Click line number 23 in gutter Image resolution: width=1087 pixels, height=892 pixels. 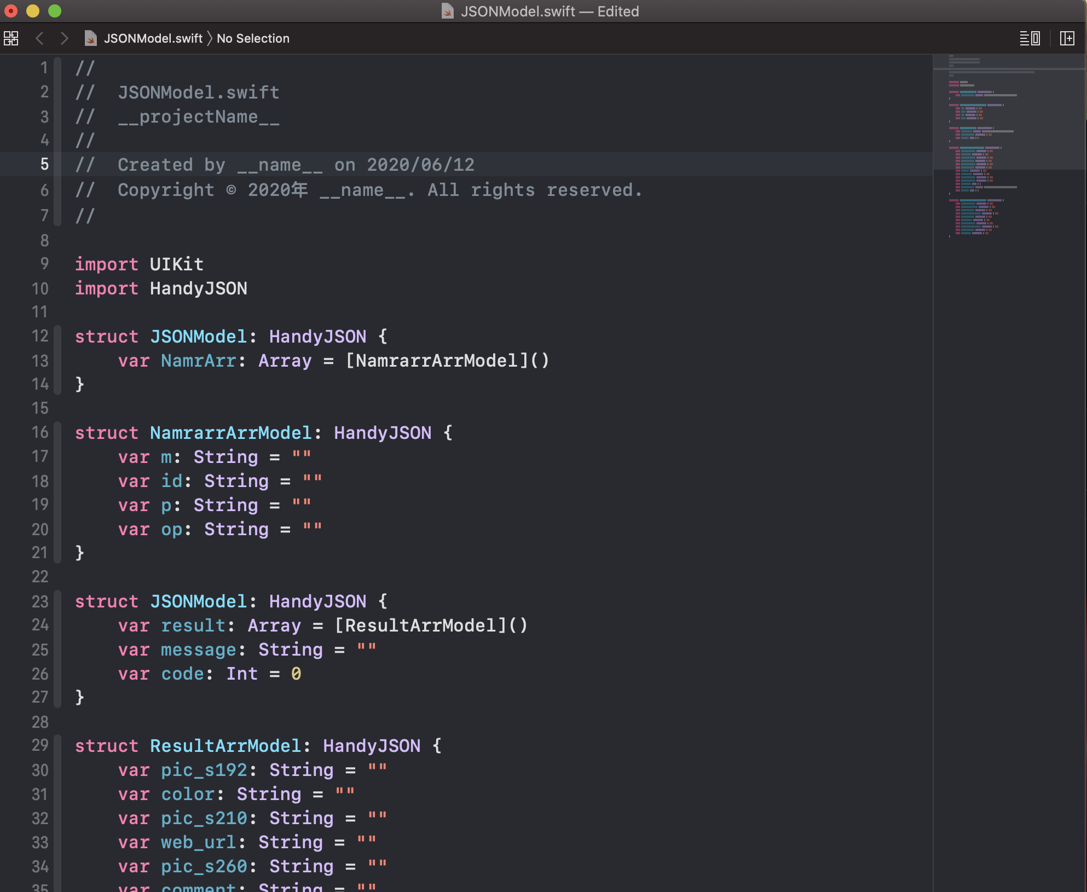40,601
